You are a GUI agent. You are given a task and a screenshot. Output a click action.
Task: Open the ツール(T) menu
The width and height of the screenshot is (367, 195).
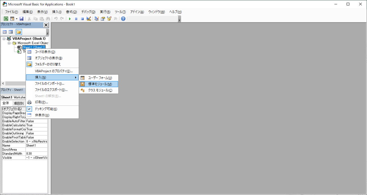120,12
